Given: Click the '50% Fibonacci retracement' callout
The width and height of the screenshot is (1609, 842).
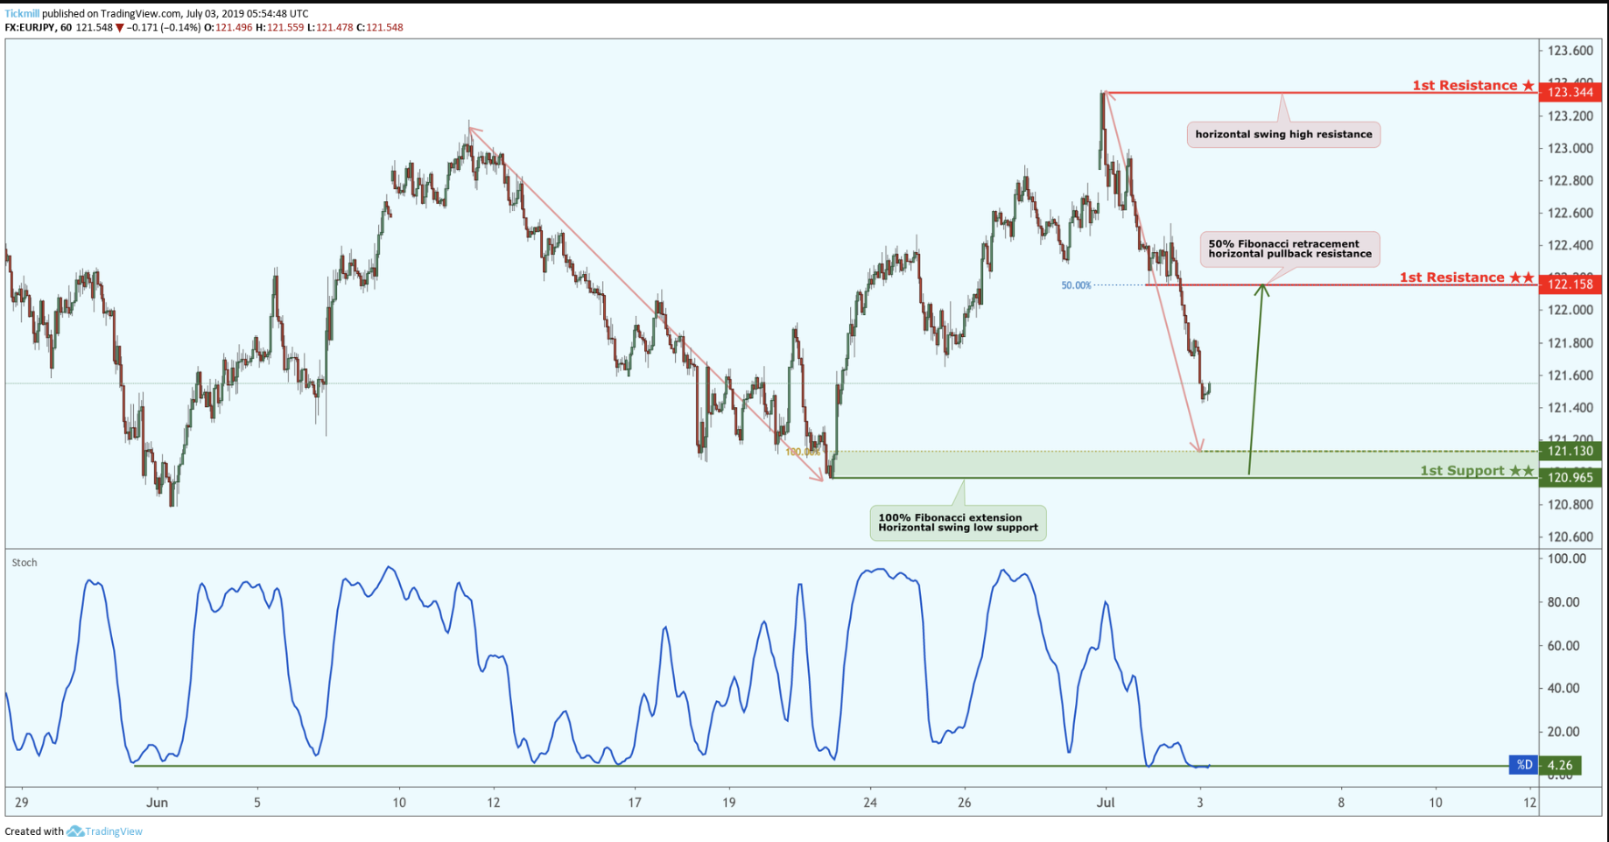Looking at the screenshot, I should (1289, 249).
